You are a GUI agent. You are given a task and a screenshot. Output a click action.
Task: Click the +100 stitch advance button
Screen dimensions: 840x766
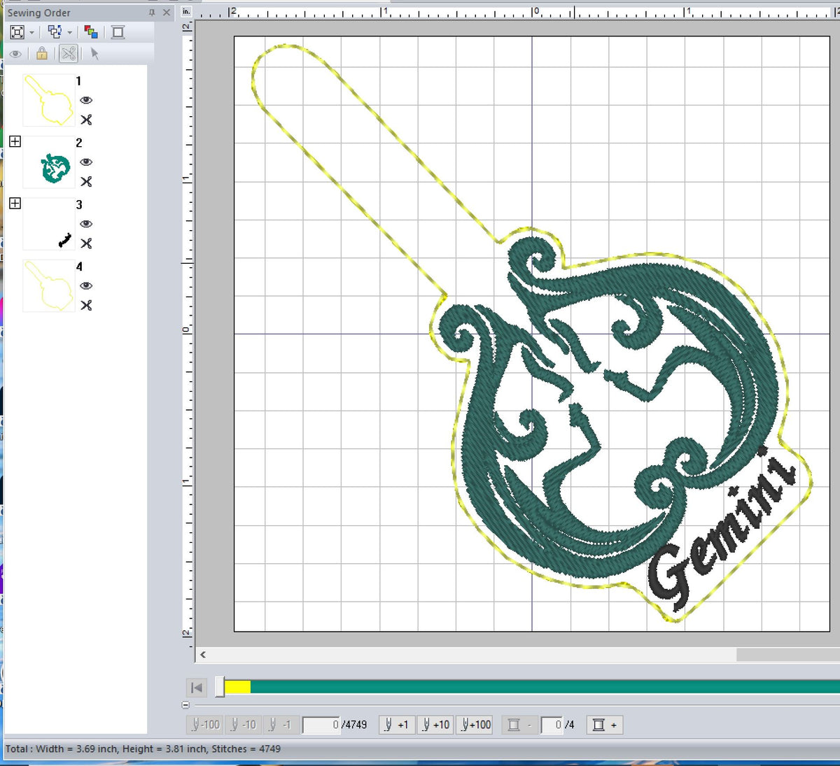tap(475, 725)
